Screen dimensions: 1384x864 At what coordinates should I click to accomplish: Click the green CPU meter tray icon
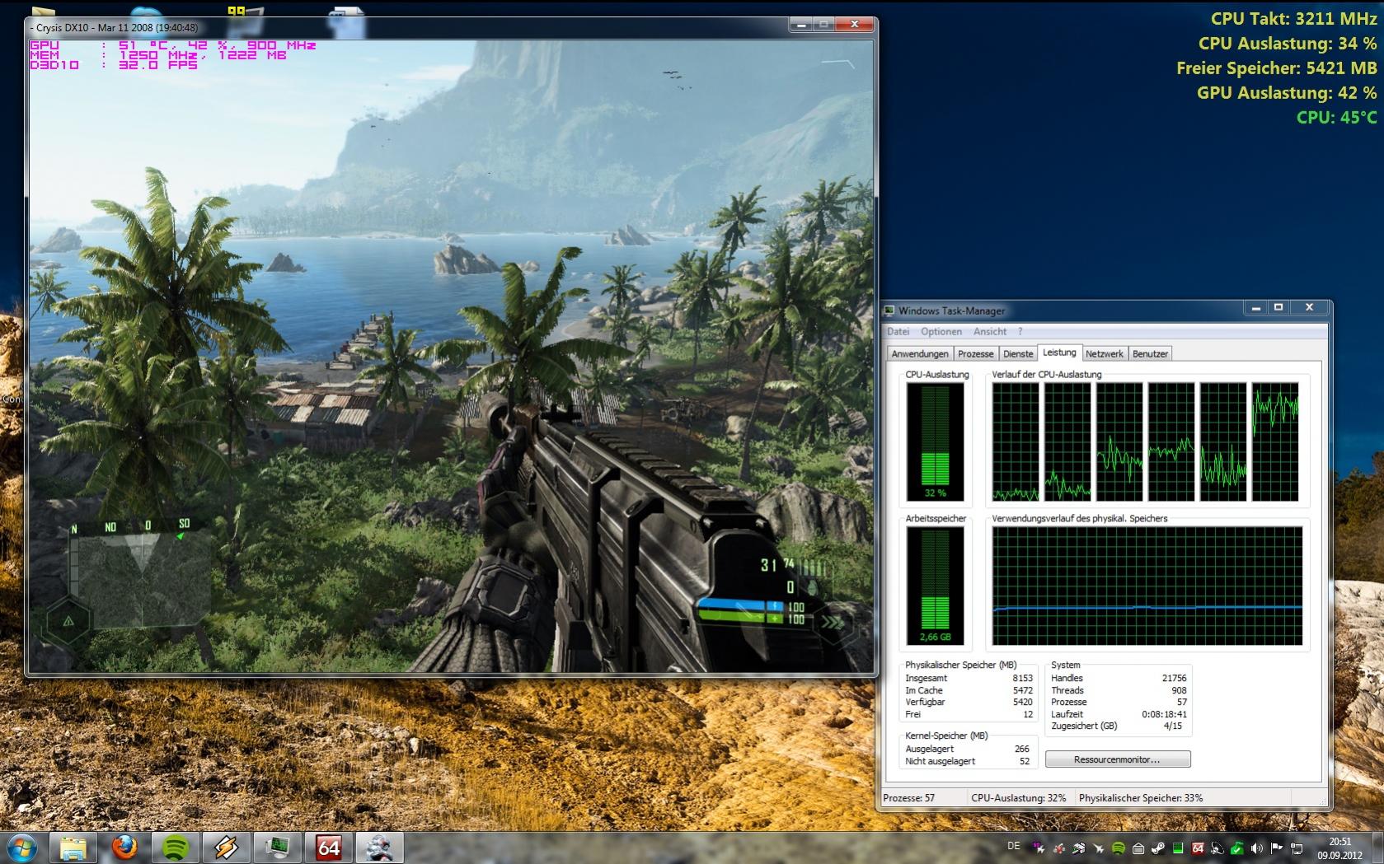pyautogui.click(x=1178, y=848)
